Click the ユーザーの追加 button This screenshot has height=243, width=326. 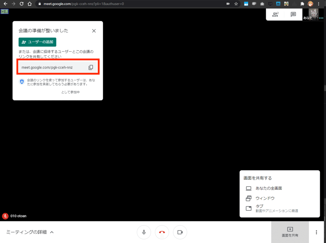[x=37, y=42]
